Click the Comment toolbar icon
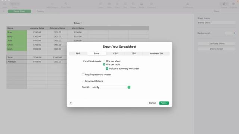 (x=151, y=4)
